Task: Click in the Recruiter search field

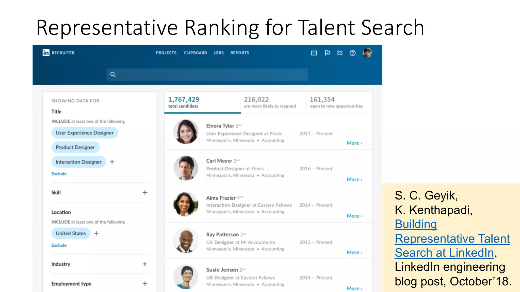Action: [207, 74]
